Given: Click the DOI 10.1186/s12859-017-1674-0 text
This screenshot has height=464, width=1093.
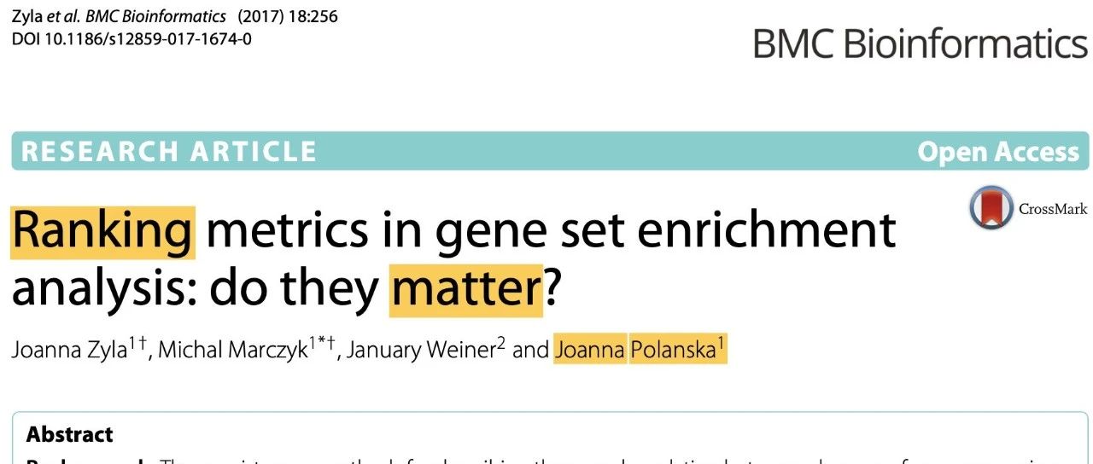Looking at the screenshot, I should point(132,39).
